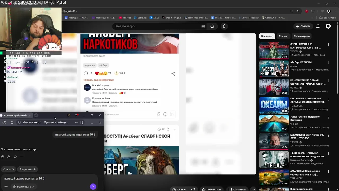Open the YouTube bookmark
339x191 pixels.
(x=125, y=18)
